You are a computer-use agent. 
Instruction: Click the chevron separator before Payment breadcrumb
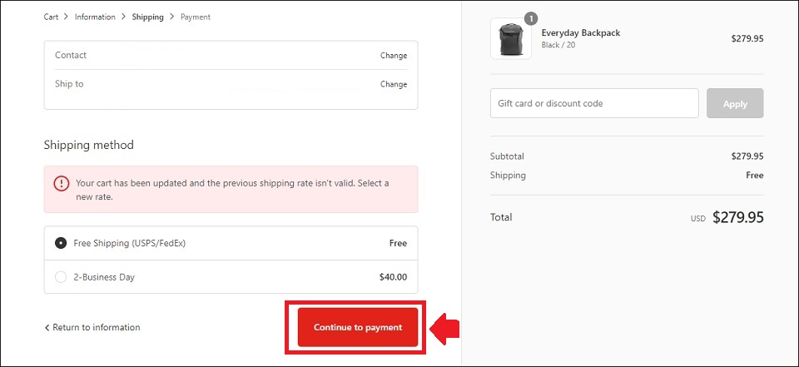pyautogui.click(x=172, y=17)
